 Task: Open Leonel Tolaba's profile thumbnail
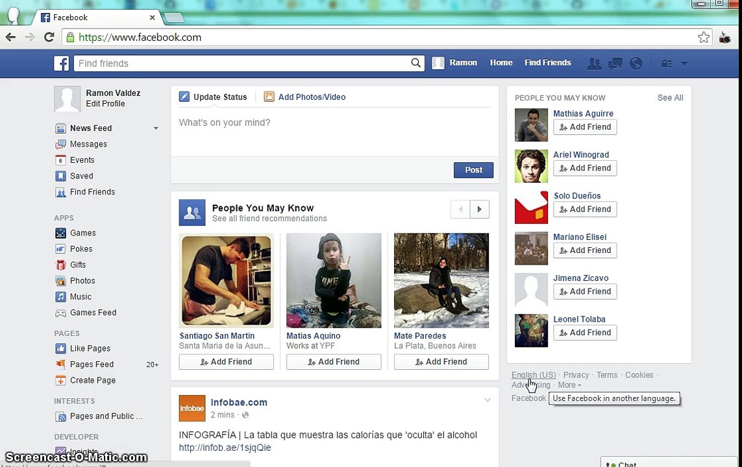click(531, 331)
